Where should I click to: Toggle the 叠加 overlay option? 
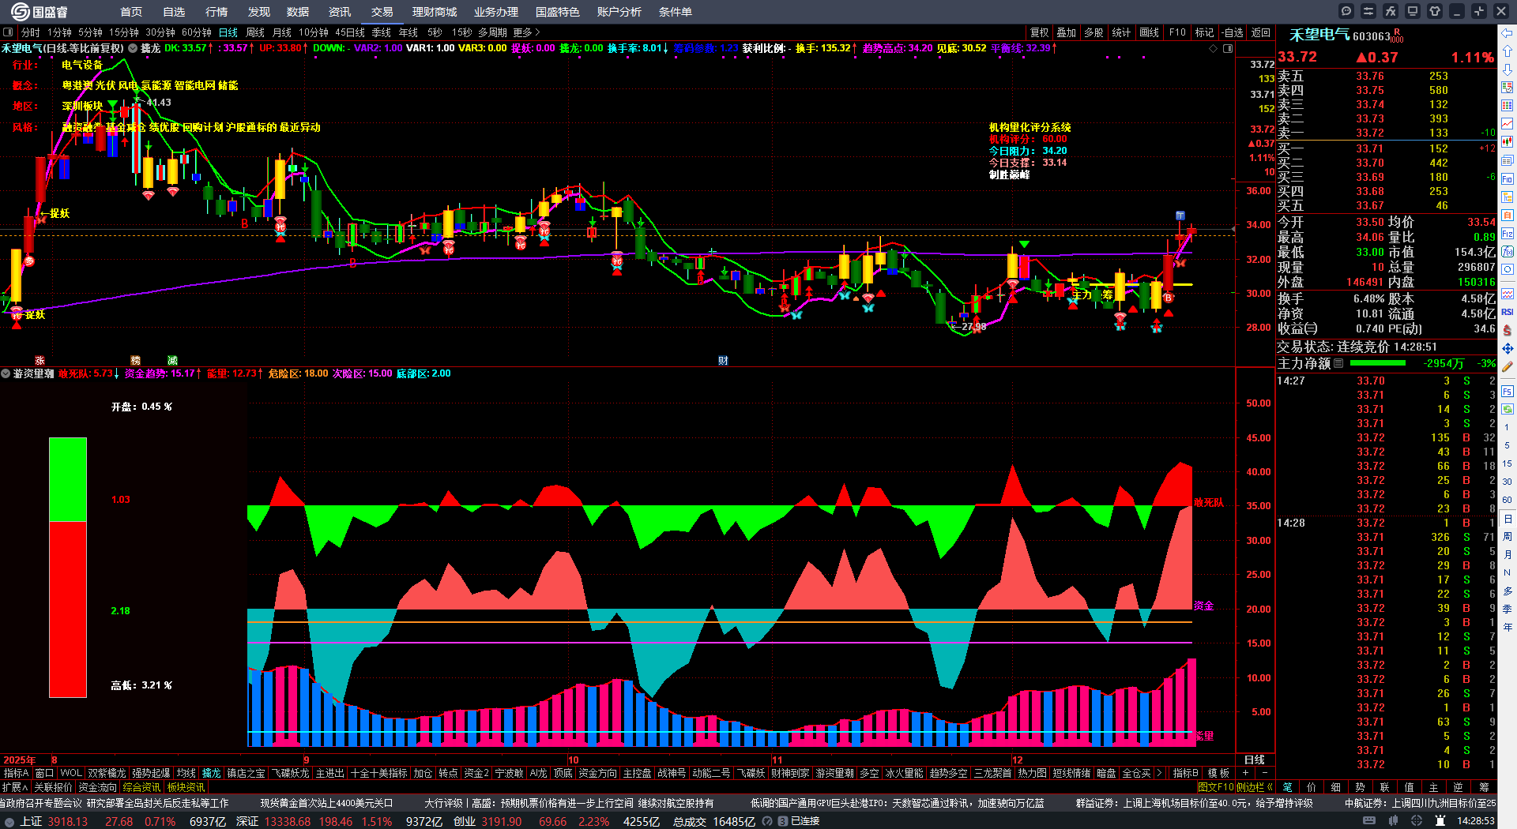pos(1067,32)
